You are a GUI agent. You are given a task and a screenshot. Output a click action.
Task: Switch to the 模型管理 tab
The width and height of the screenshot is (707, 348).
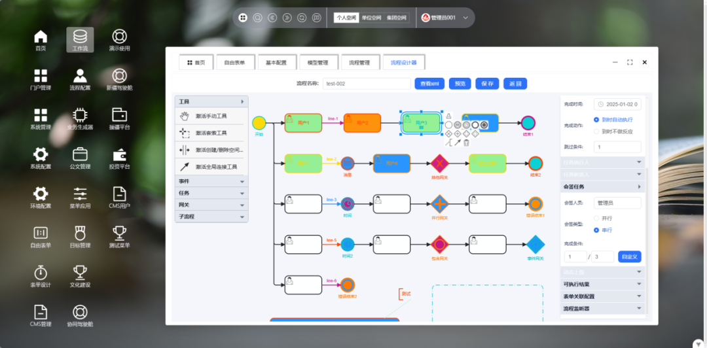tap(318, 63)
